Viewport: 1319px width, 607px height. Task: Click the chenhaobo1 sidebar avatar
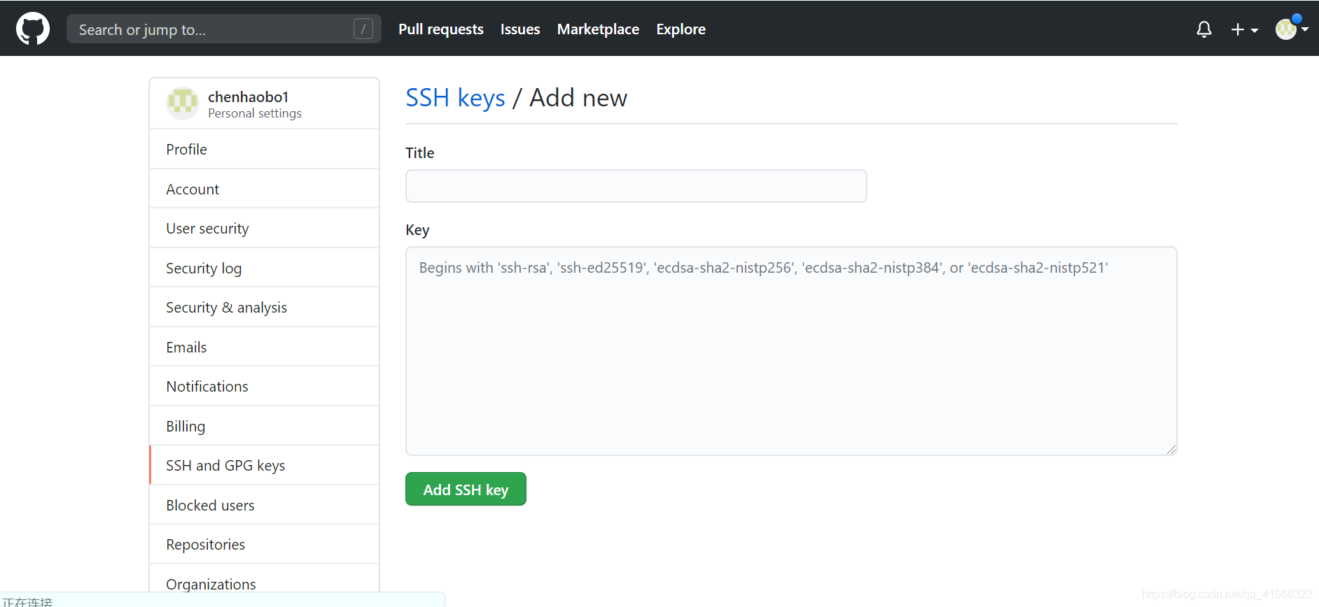[x=183, y=103]
